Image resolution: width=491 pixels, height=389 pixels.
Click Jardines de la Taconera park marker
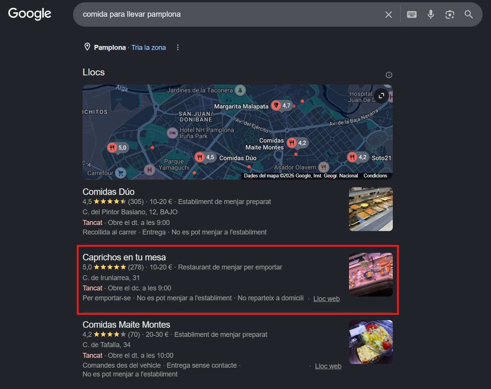(240, 90)
